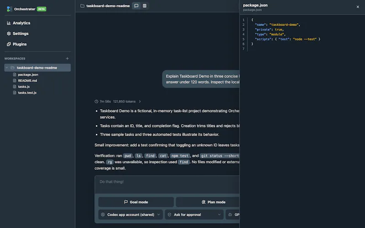Add a new workspace with plus icon

[67, 59]
